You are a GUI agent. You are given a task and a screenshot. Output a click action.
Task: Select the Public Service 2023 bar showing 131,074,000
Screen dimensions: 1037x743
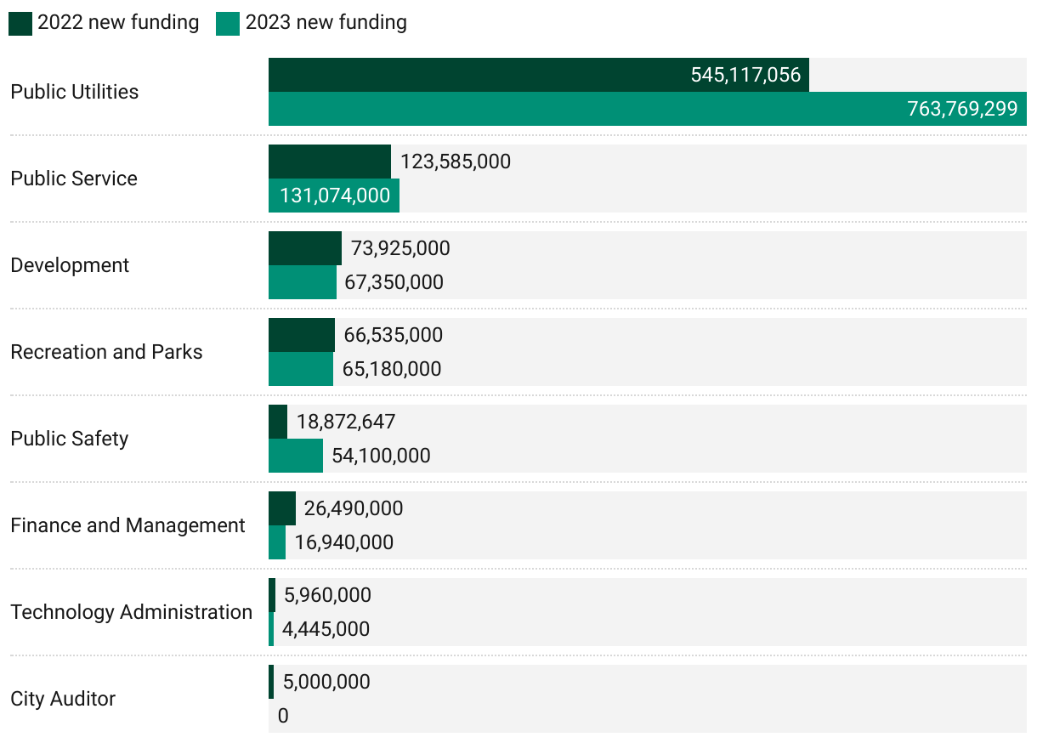(334, 196)
